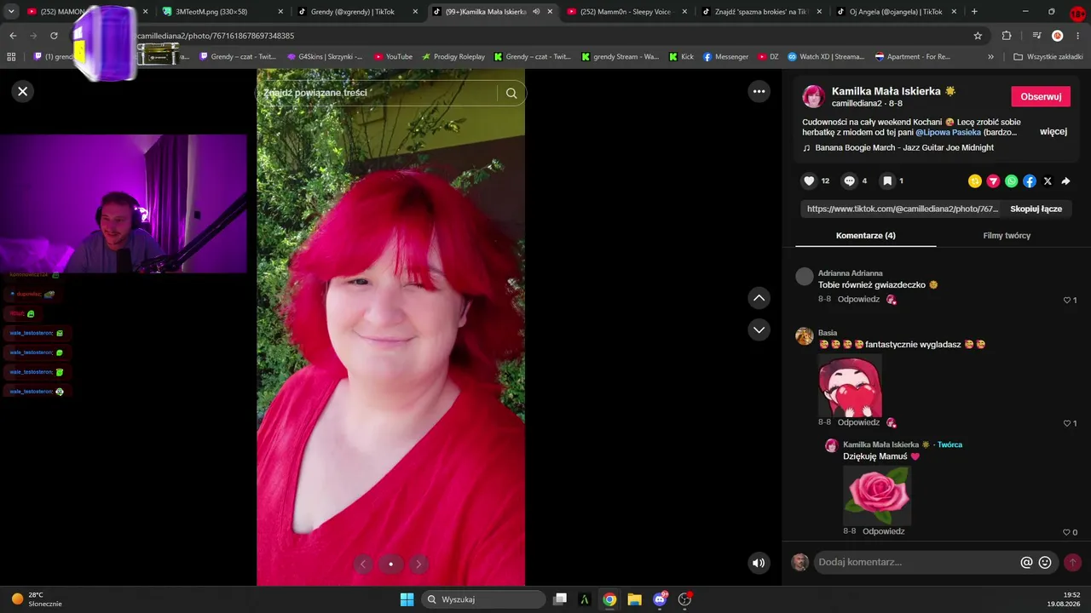Open the emoji picker in comment box
Screen dimensions: 1091x613
pyautogui.click(x=1045, y=562)
